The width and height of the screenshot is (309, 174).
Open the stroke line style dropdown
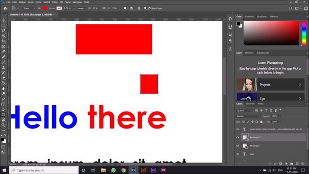(81, 8)
